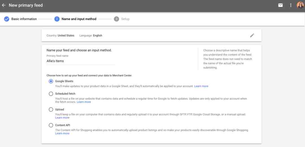Open Learn more link under Scheduled fetch
Screen dimensions: 305x147
(84, 102)
